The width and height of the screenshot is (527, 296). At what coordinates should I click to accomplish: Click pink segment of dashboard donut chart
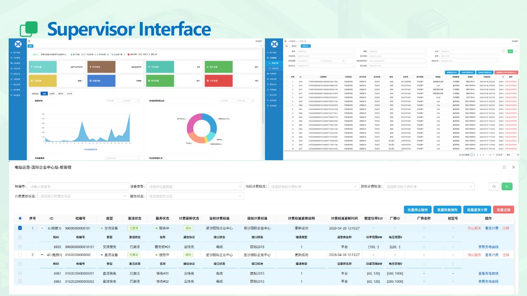[x=192, y=121]
